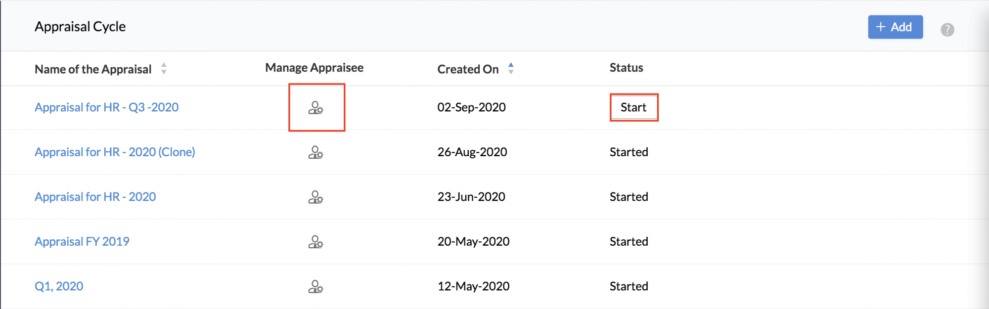Open Appraisal for HR - 2020 (Clone) link
Screen dimensions: 989x309
tap(115, 152)
